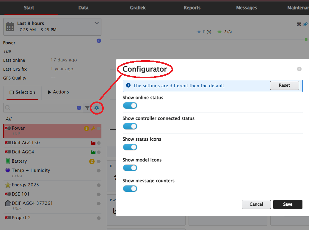The height and width of the screenshot is (230, 309).
Task: Toggle the I2 (A) legend series
Action: coord(225,32)
